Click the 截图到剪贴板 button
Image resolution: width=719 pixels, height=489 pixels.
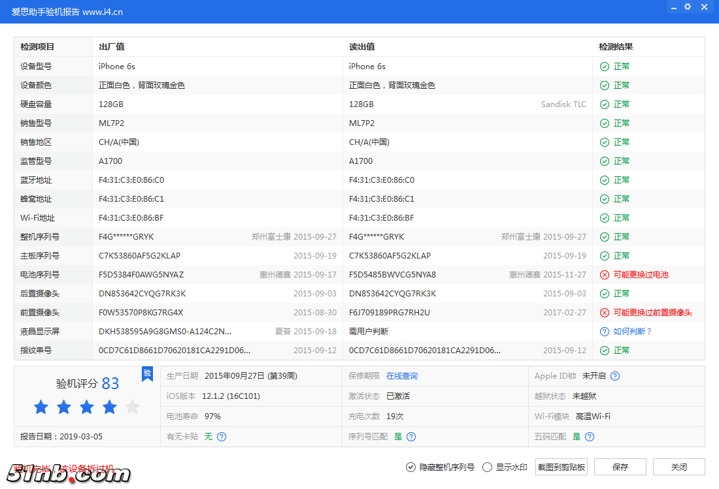pyautogui.click(x=561, y=467)
